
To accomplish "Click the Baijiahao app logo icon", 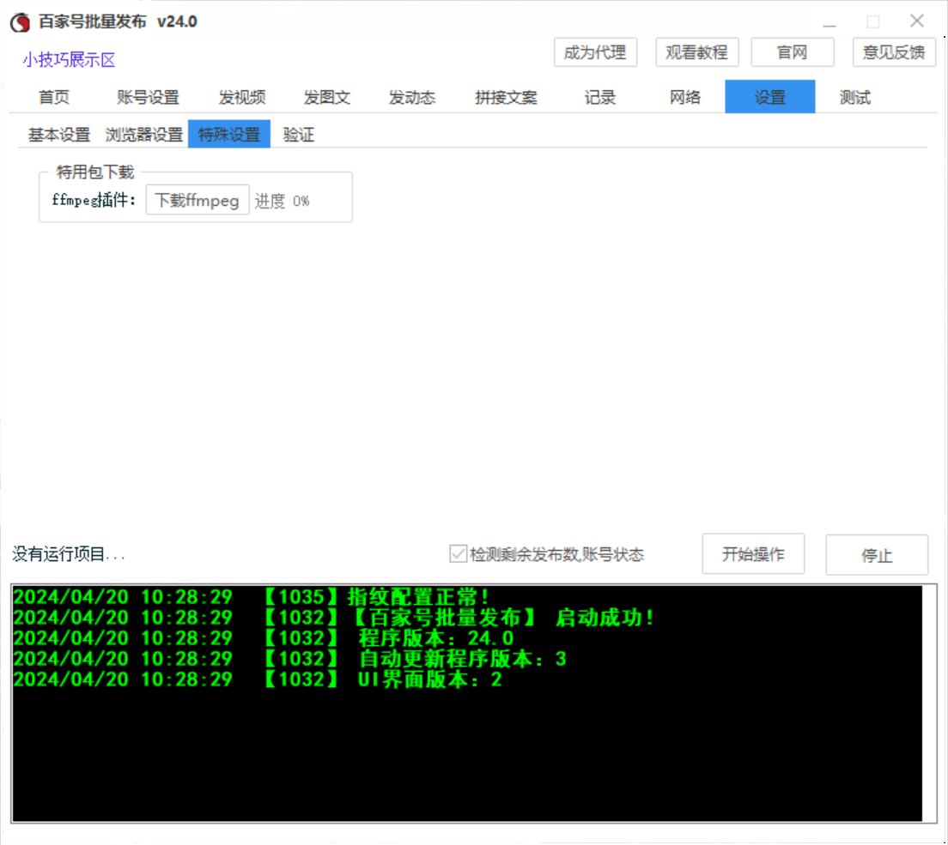I will 20,22.
